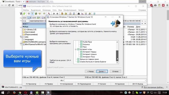Click the volume speaker icon in system tray
Image resolution: width=169 pixels, height=95 pixels.
pyautogui.click(x=155, y=93)
